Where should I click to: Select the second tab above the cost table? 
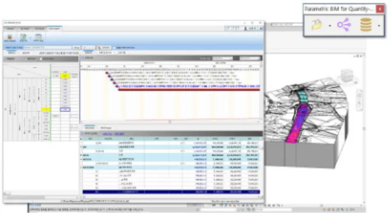(105, 128)
